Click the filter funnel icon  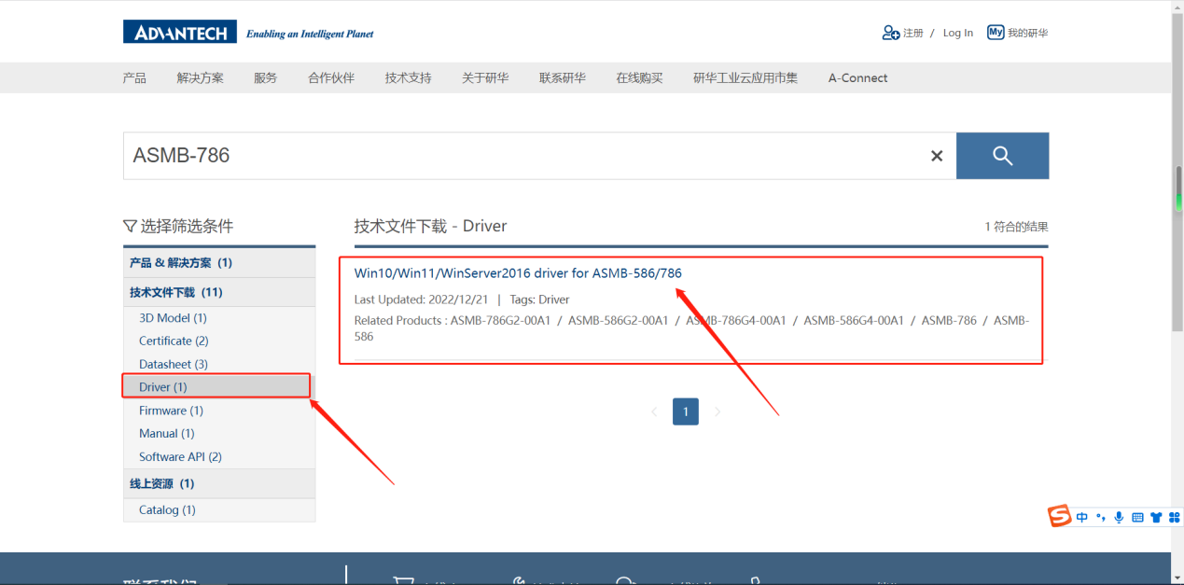(x=130, y=226)
